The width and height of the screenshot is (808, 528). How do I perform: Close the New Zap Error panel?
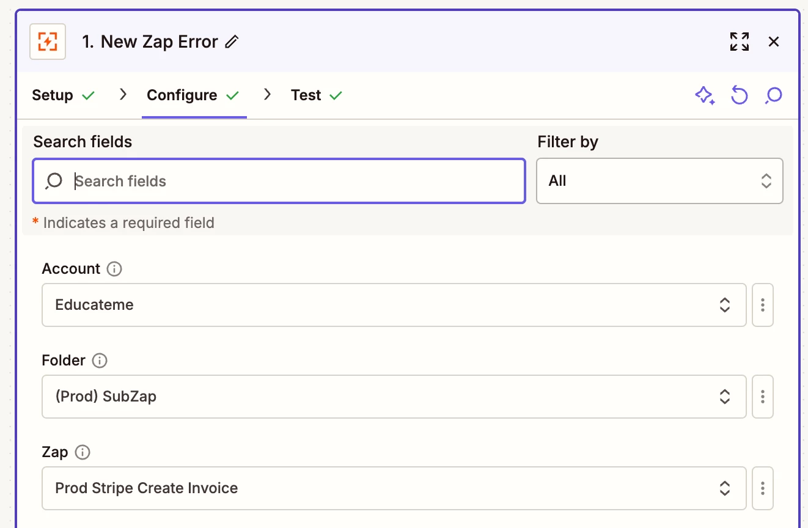pos(774,42)
